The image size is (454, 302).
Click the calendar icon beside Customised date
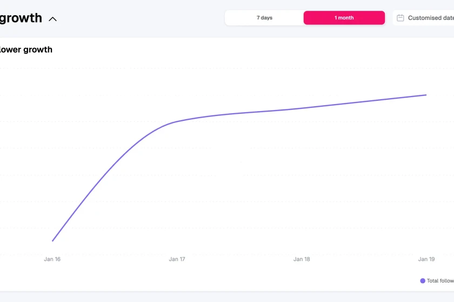[x=400, y=18]
